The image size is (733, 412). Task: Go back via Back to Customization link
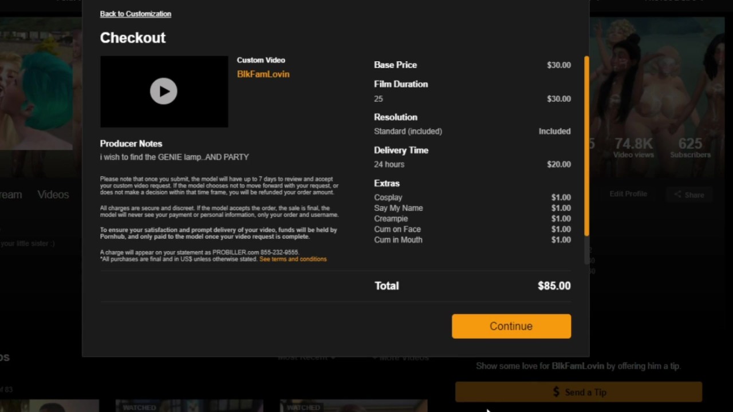click(x=135, y=14)
